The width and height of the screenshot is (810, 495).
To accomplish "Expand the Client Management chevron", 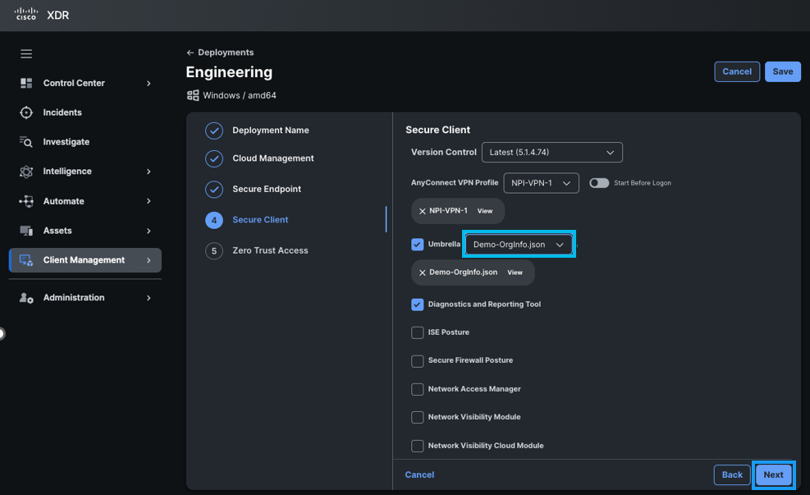I will pyautogui.click(x=149, y=260).
